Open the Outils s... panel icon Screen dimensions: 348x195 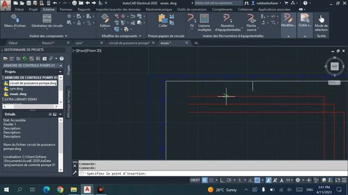pyautogui.click(x=304, y=21)
